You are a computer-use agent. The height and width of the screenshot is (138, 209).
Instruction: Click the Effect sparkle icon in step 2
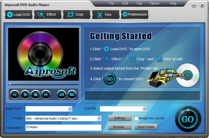[x=107, y=59]
